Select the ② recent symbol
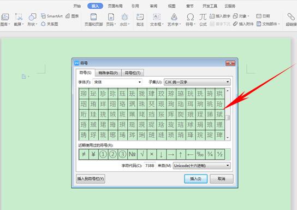297x210 pixels. pyautogui.click(x=112, y=154)
